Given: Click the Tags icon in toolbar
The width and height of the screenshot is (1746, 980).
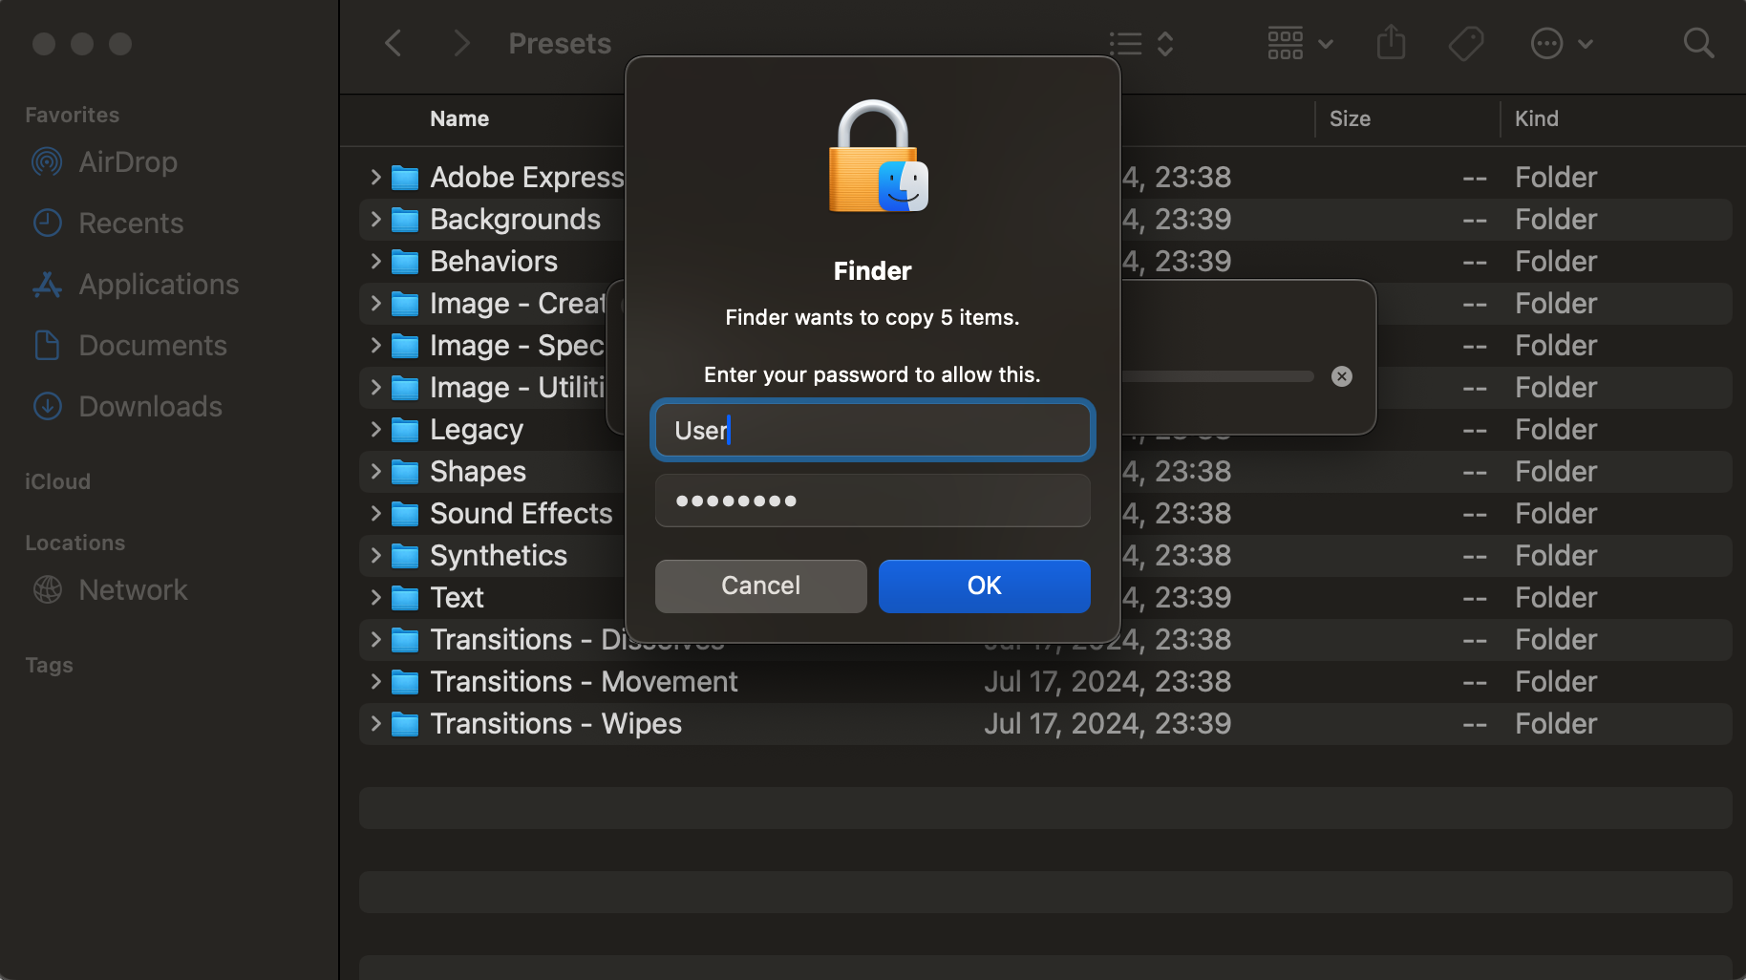Looking at the screenshot, I should coord(1465,43).
